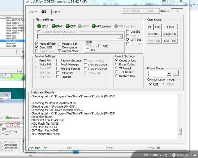Click the CHK operation button

[x=158, y=27]
